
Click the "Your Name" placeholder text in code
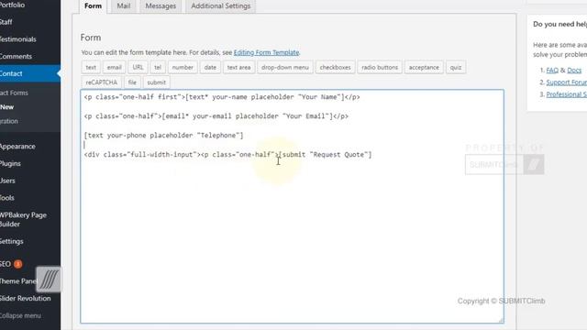click(x=319, y=97)
